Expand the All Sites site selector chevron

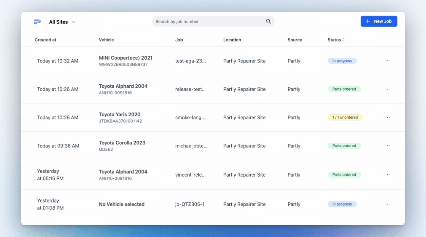pyautogui.click(x=74, y=22)
